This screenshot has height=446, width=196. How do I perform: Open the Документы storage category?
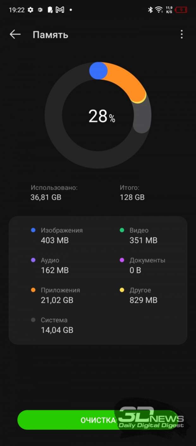(143, 265)
